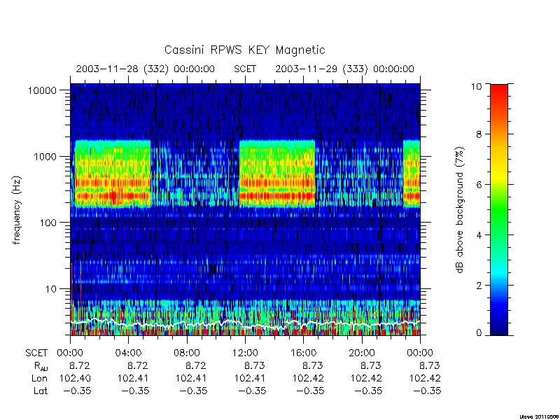The width and height of the screenshot is (560, 420).
Task: Click the '10000' frequency tick label
Action: pos(42,90)
